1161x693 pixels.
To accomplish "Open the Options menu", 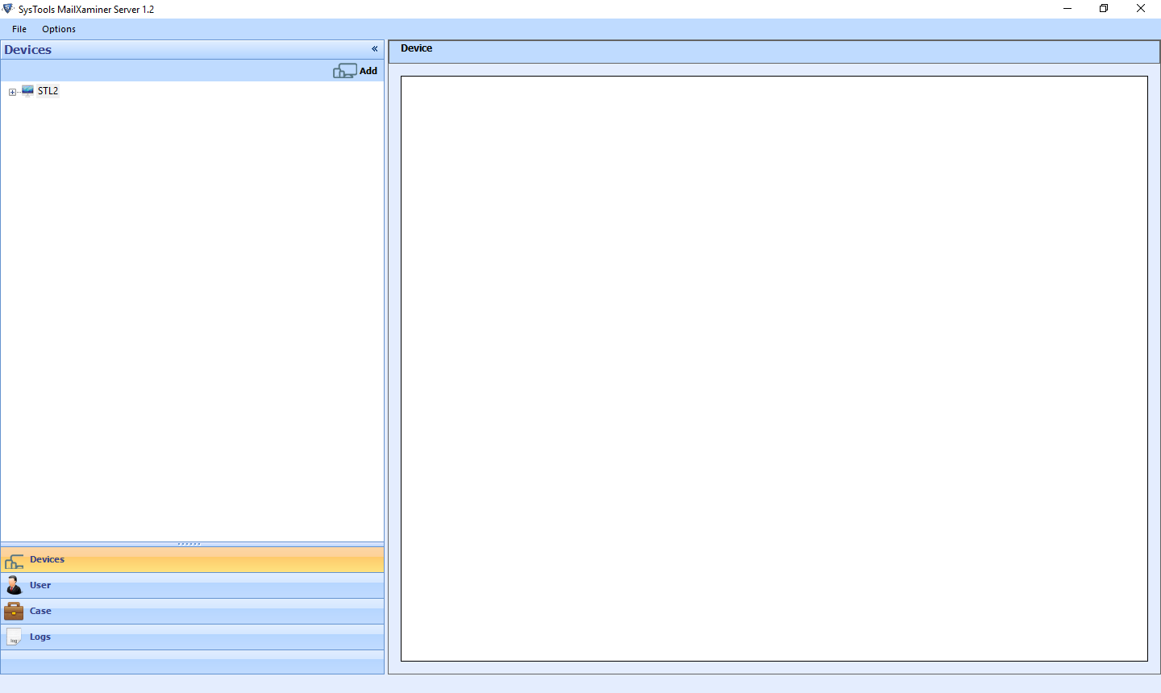I will pyautogui.click(x=59, y=29).
